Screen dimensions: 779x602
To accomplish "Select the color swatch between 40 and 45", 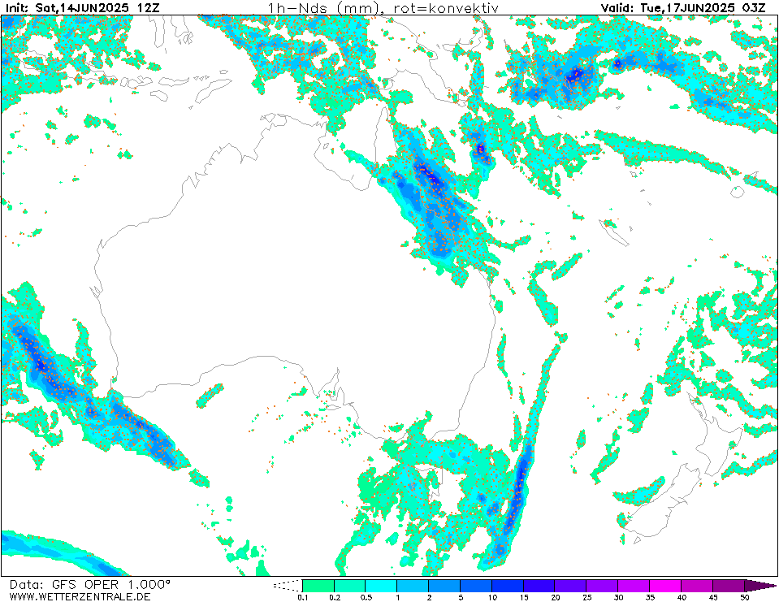I will pyautogui.click(x=696, y=586).
